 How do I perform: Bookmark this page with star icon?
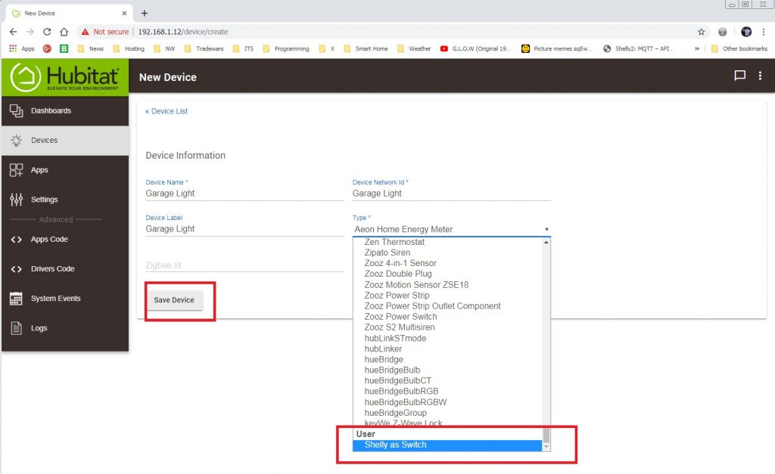click(702, 32)
